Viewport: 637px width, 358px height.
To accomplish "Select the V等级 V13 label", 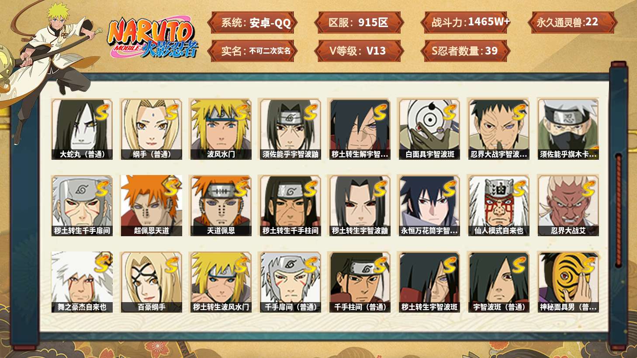I will coord(359,51).
